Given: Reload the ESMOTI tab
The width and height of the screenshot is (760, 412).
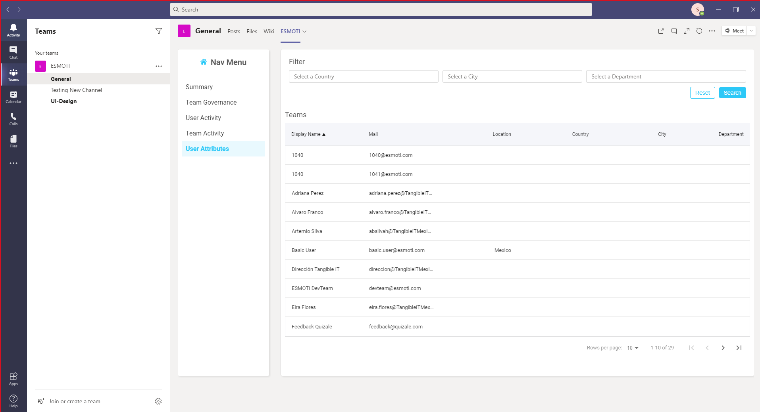Looking at the screenshot, I should 699,31.
